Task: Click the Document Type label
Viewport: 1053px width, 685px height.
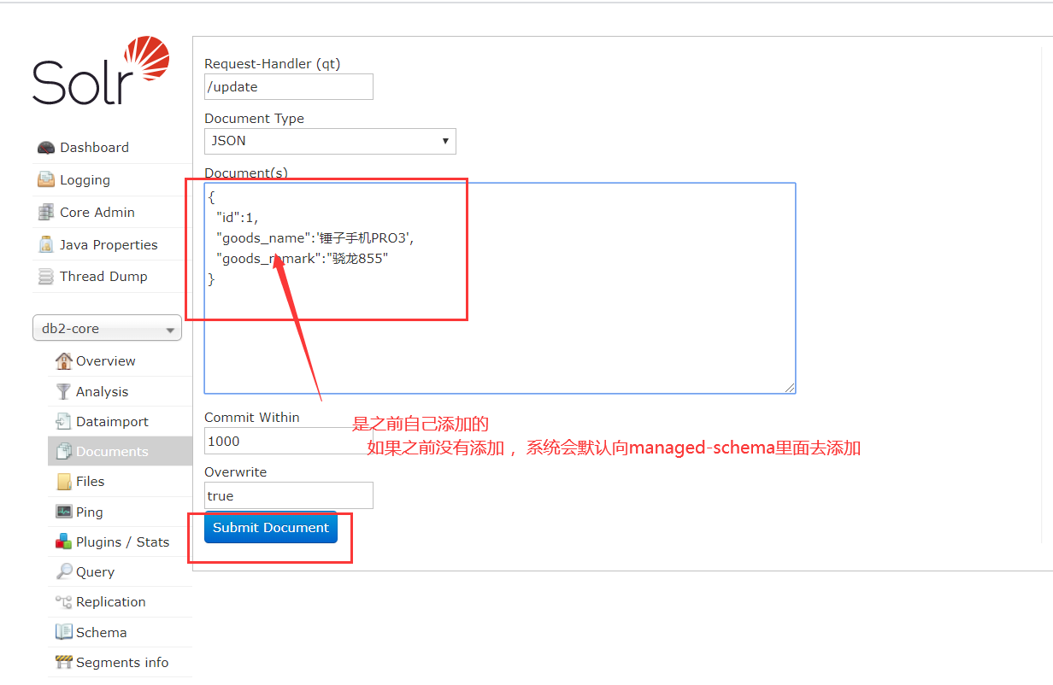Action: coord(254,119)
